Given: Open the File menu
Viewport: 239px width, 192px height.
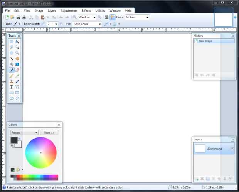Looking at the screenshot, I should (x=7, y=10).
